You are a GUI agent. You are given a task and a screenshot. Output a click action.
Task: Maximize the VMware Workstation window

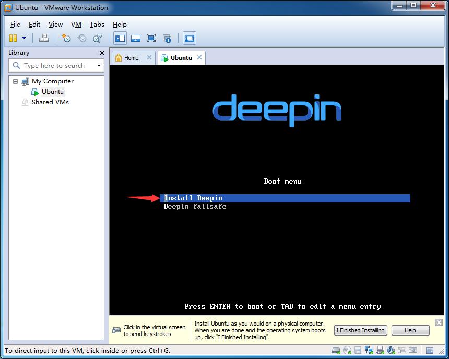pos(413,5)
